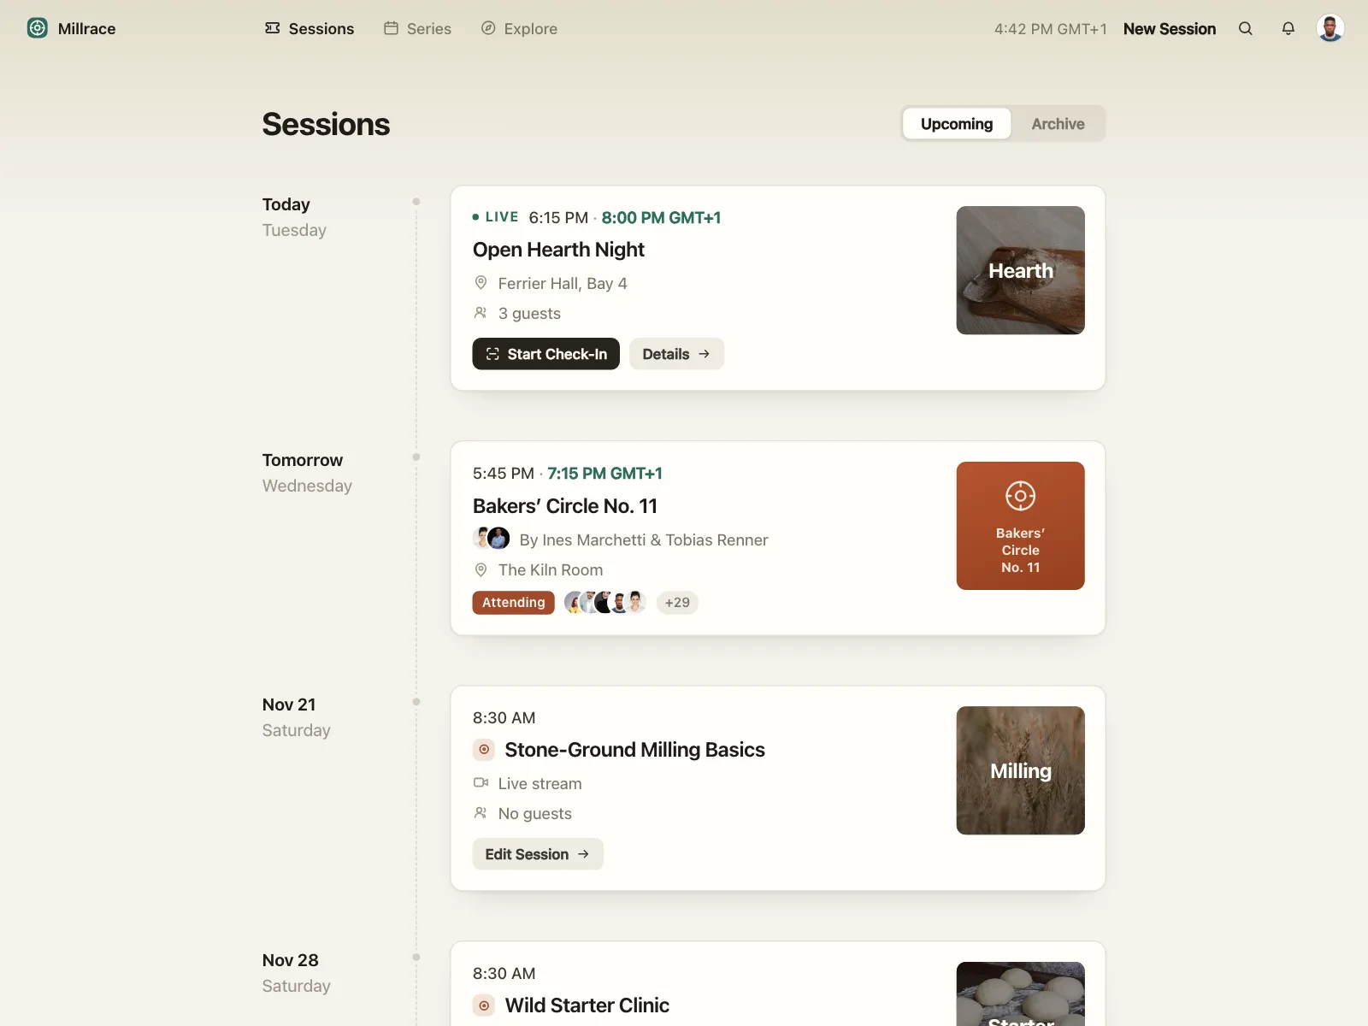Click the guests icon beside No guests
The image size is (1368, 1026).
481,813
